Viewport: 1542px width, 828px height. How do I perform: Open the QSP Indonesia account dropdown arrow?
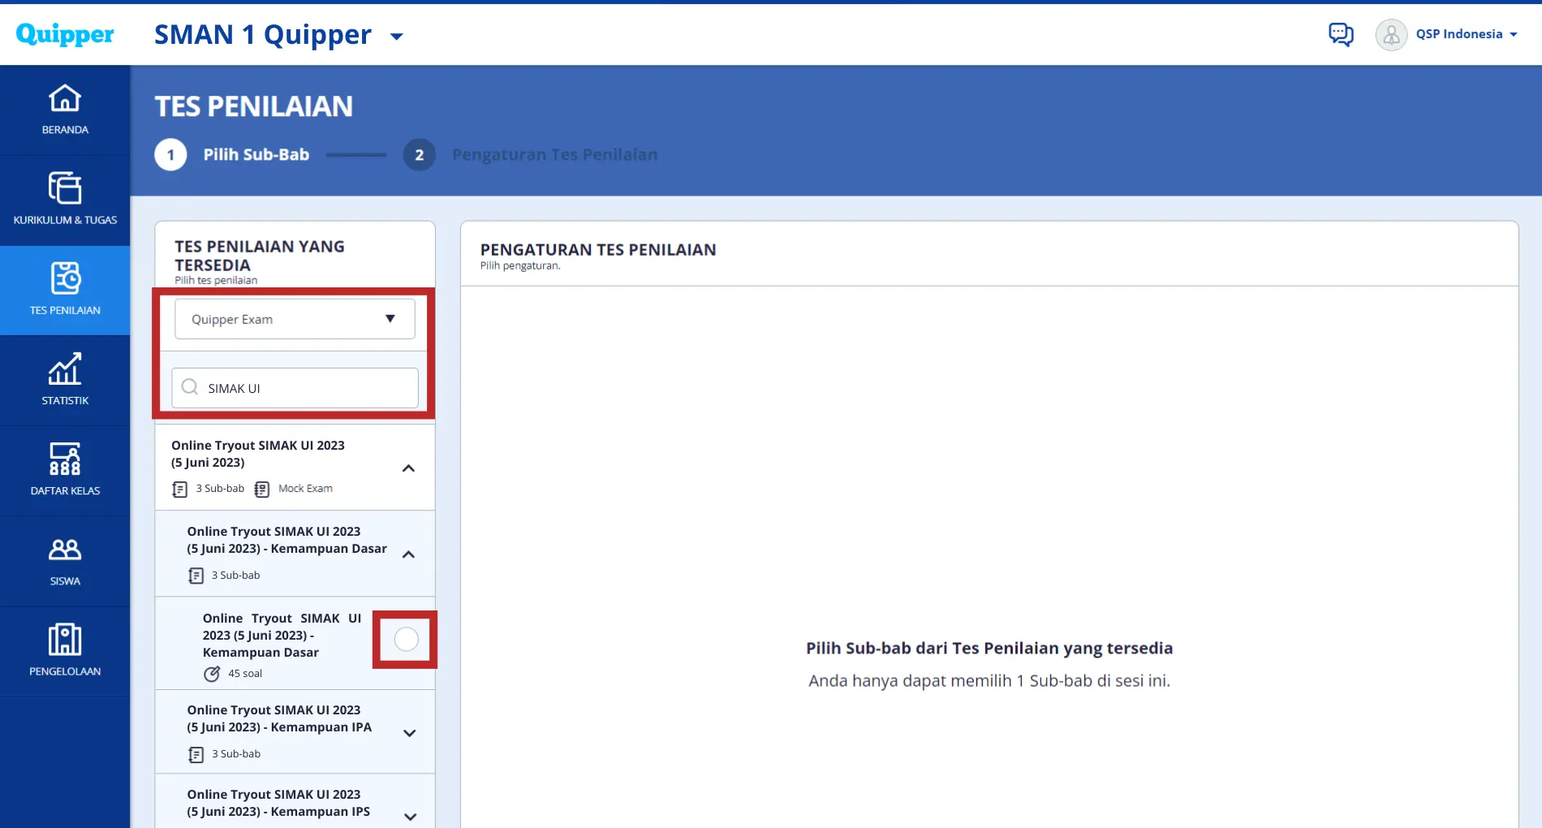tap(1514, 35)
